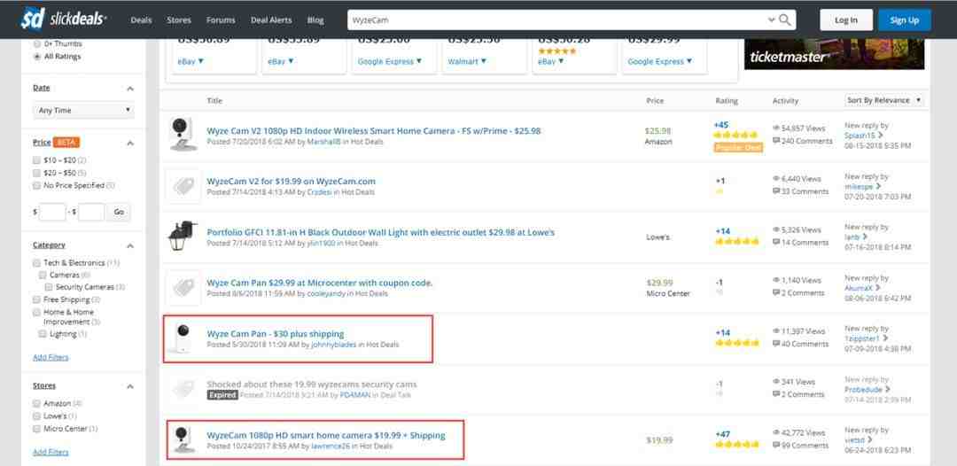Check the No Price Specified filter
This screenshot has width=957, height=466.
37,185
